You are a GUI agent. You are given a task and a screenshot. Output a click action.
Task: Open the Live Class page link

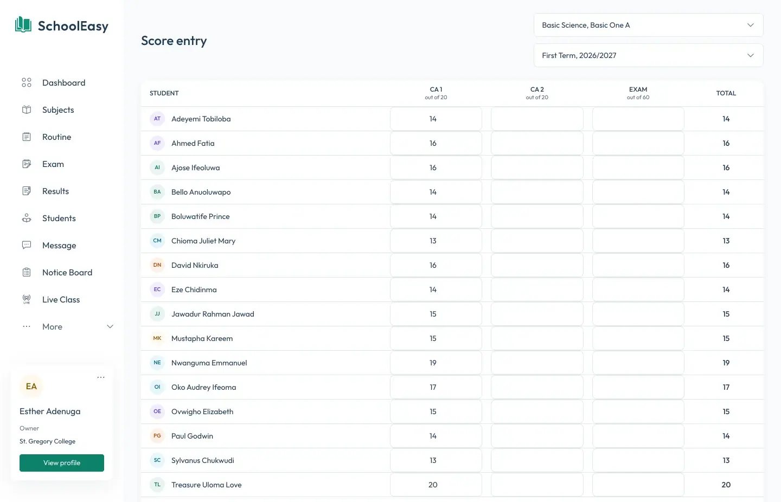coord(61,299)
